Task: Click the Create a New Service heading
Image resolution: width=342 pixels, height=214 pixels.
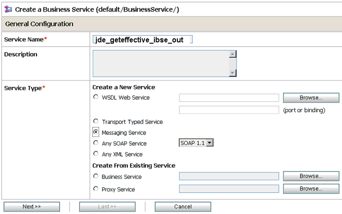Action: coord(123,87)
